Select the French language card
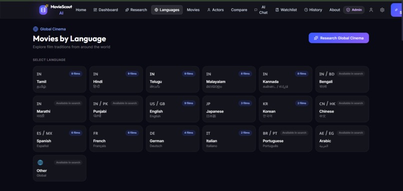 (x=116, y=139)
